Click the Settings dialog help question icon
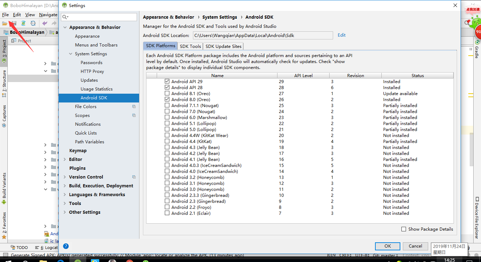 [x=66, y=246]
